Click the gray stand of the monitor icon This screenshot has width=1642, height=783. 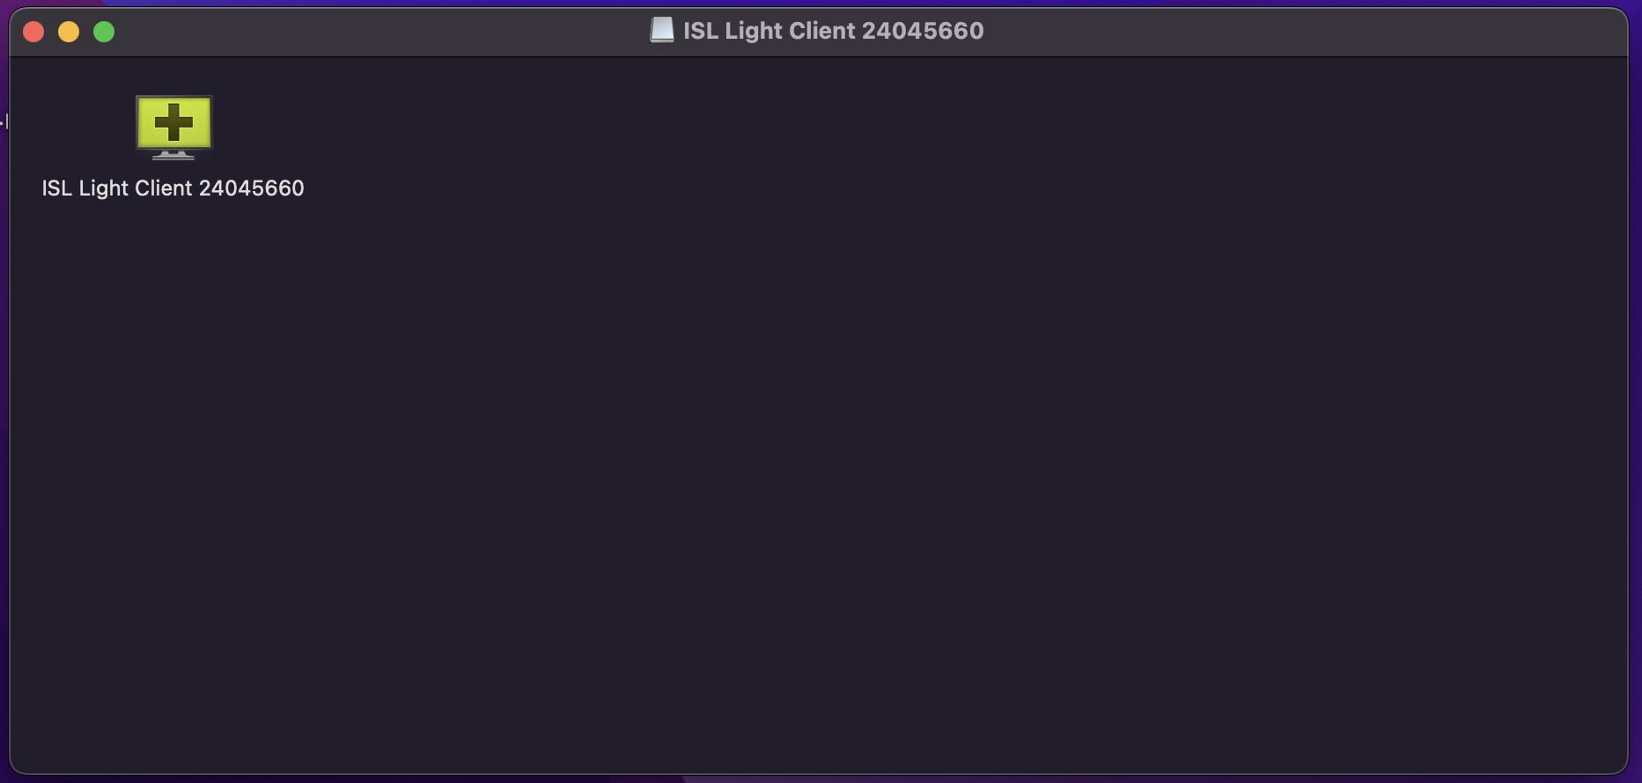coord(173,154)
